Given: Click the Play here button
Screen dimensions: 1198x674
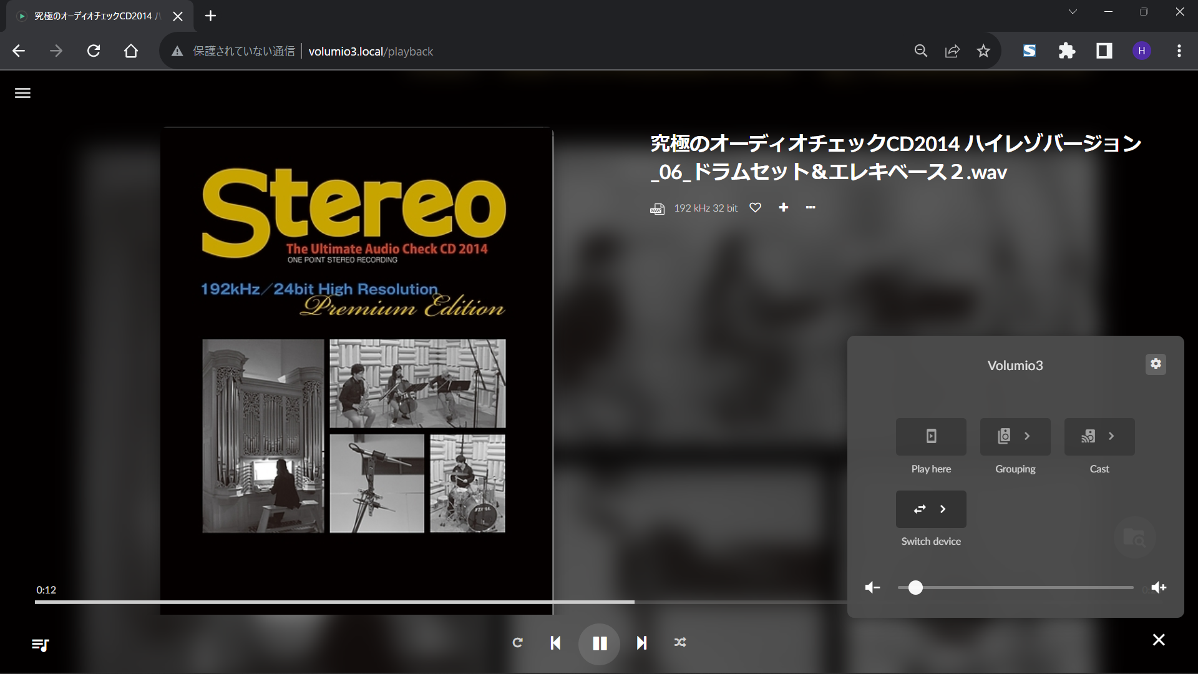Looking at the screenshot, I should (x=931, y=437).
